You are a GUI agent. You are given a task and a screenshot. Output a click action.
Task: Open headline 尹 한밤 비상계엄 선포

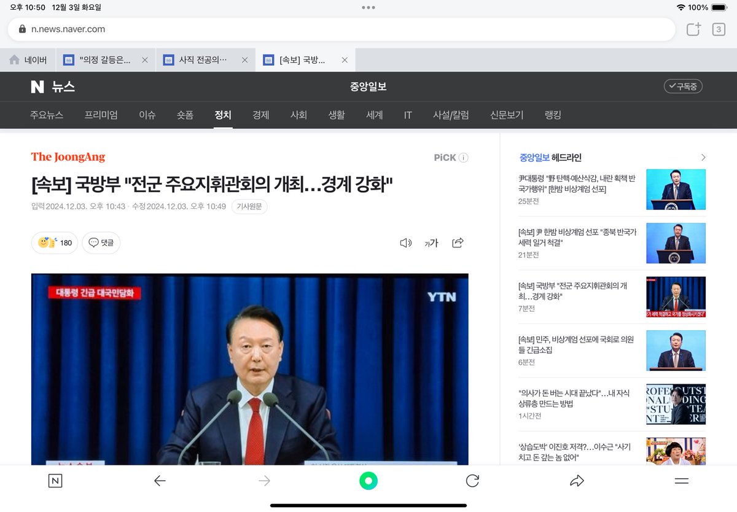pyautogui.click(x=577, y=237)
